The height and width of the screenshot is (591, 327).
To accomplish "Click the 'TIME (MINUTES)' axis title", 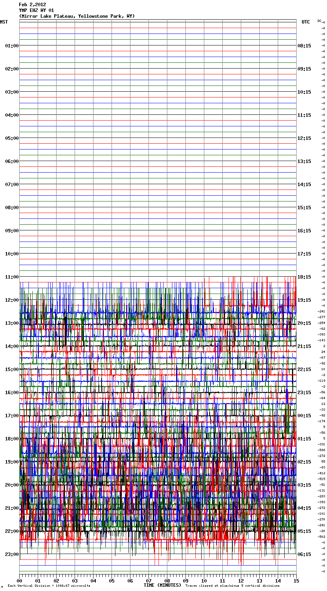I will [162, 585].
